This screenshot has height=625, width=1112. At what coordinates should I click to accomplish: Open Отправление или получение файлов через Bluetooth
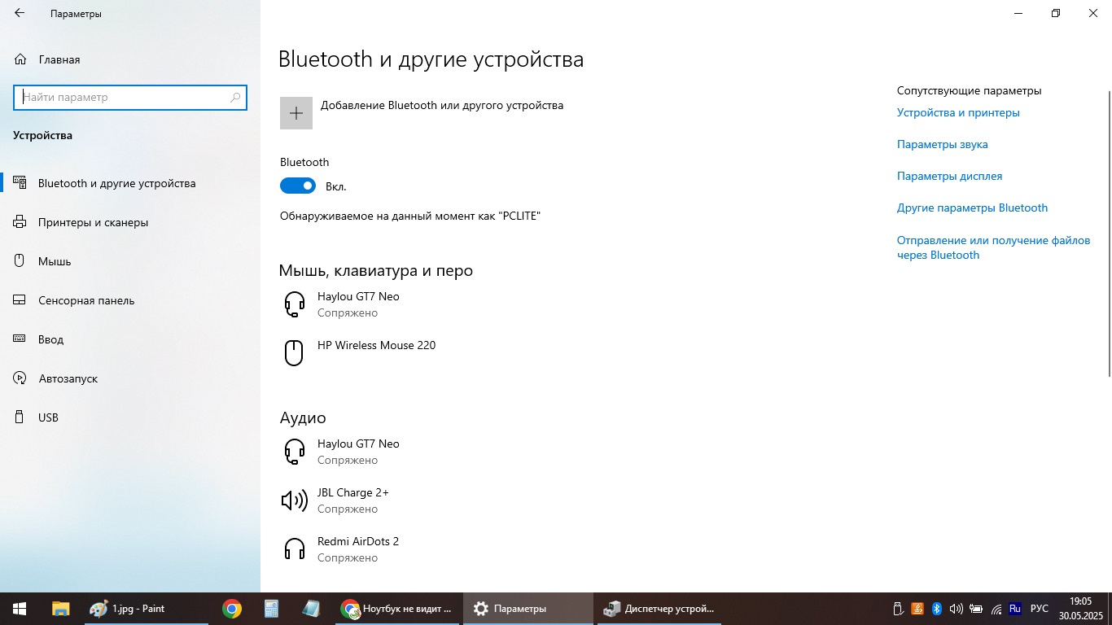[x=993, y=247]
